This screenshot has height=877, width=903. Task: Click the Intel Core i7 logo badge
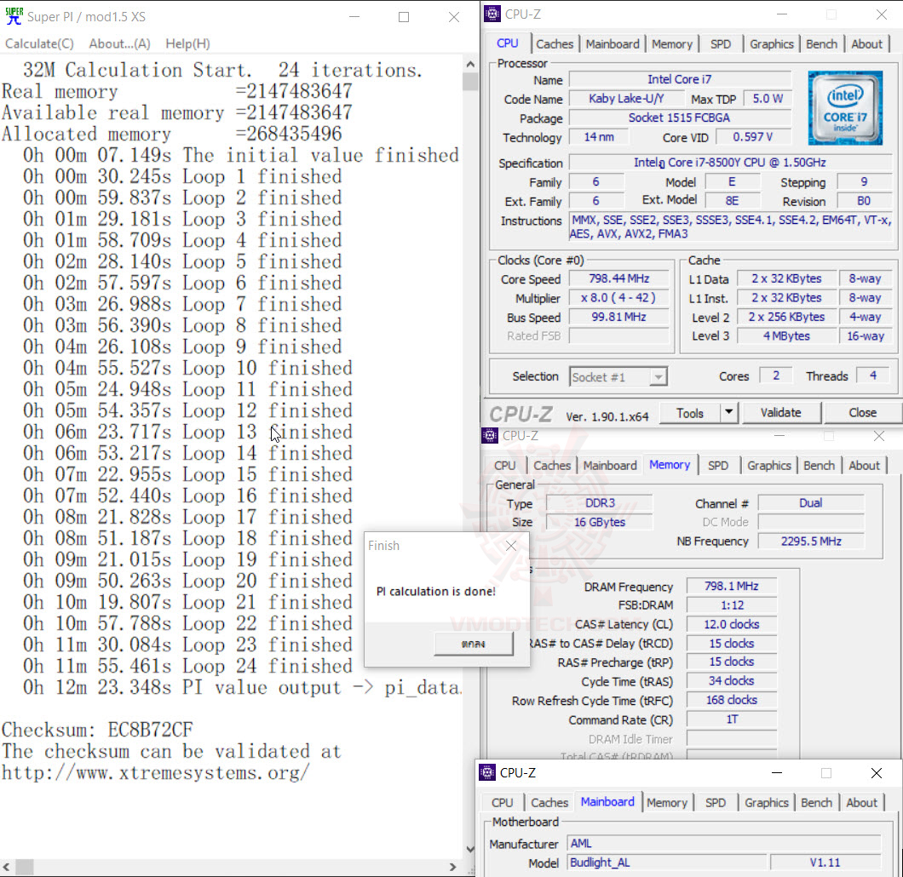(845, 107)
